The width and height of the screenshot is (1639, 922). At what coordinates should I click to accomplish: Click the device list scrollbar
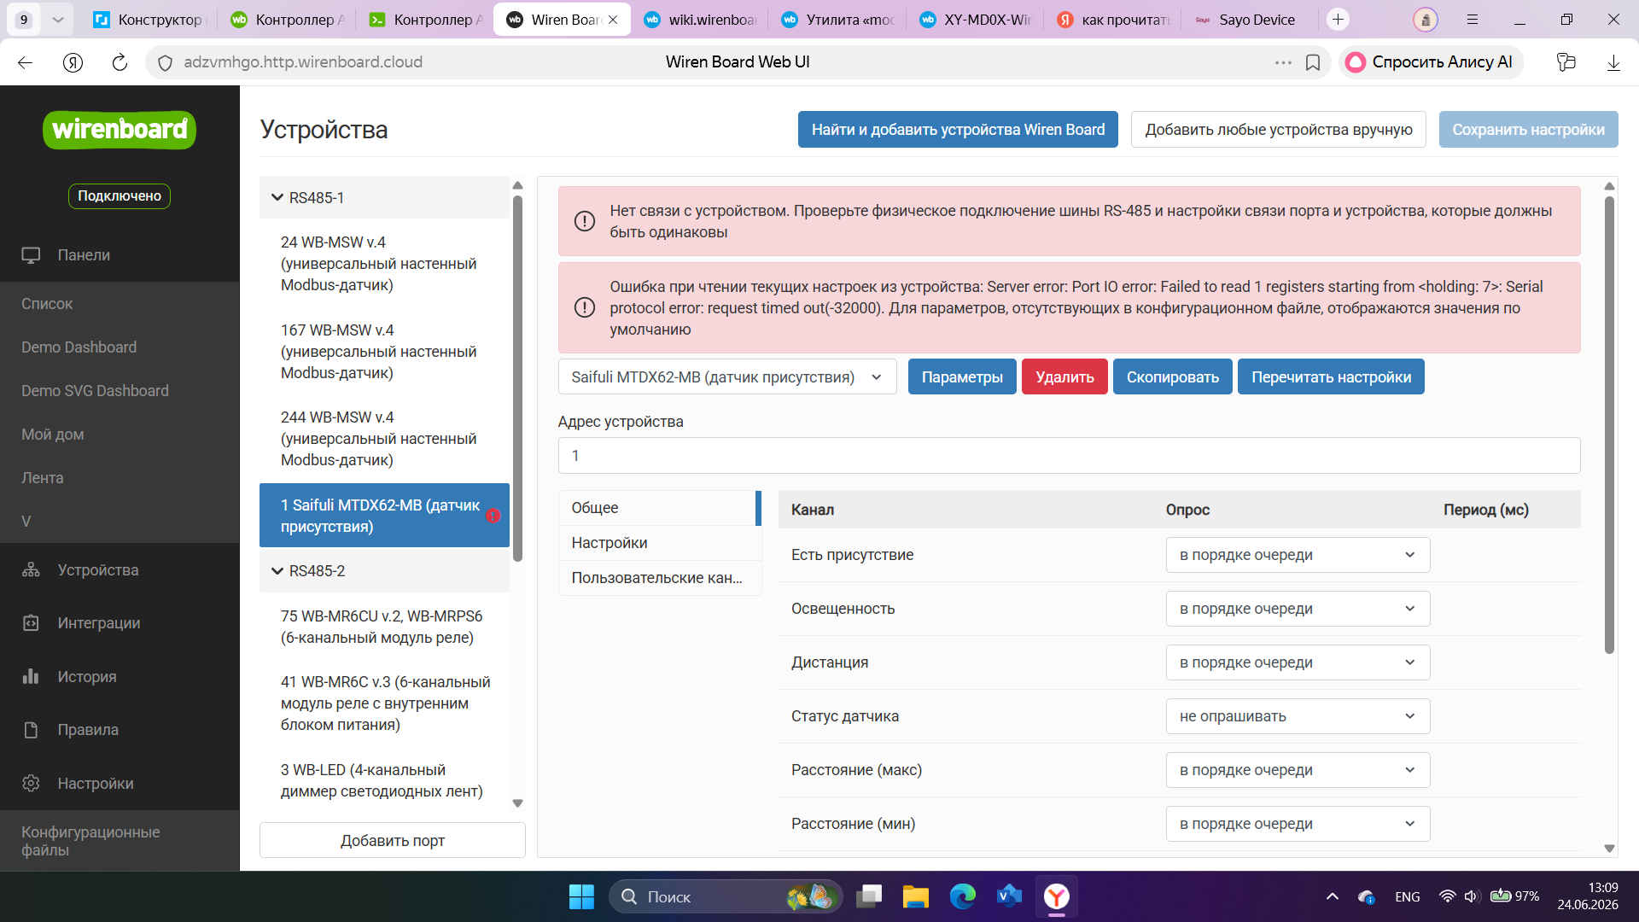click(x=517, y=378)
